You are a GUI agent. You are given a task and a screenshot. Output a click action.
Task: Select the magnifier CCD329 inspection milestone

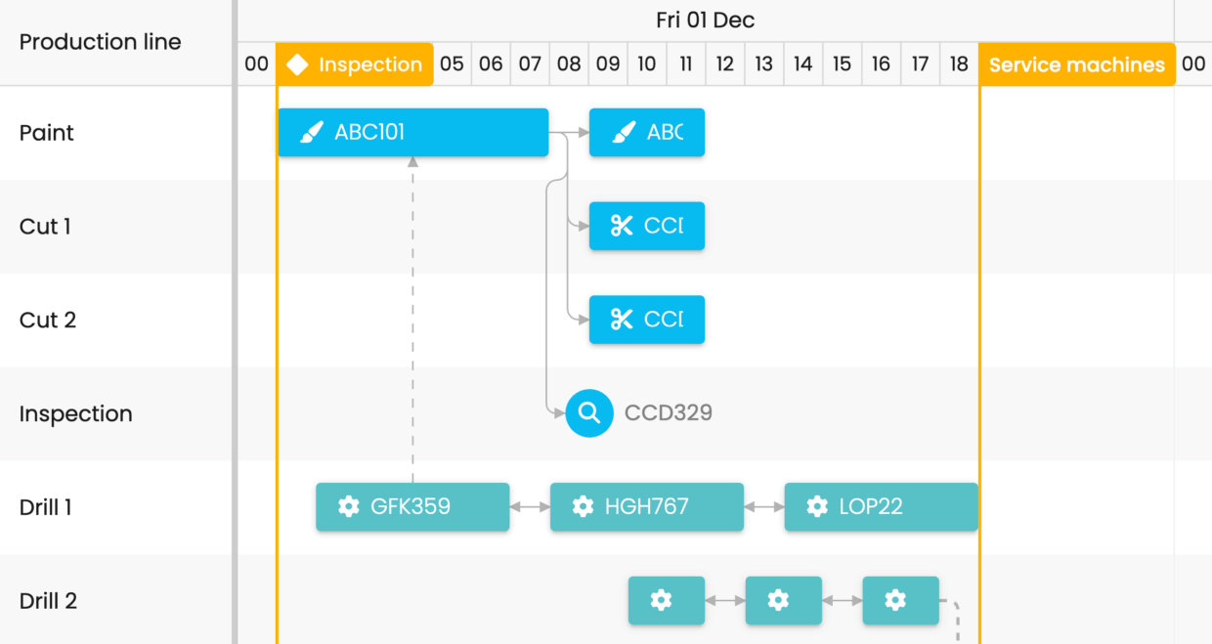(589, 413)
